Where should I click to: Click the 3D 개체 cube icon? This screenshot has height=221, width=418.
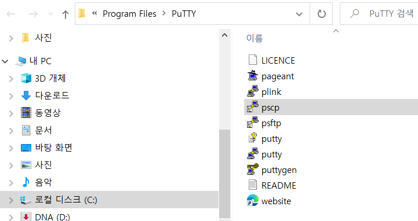(26, 78)
